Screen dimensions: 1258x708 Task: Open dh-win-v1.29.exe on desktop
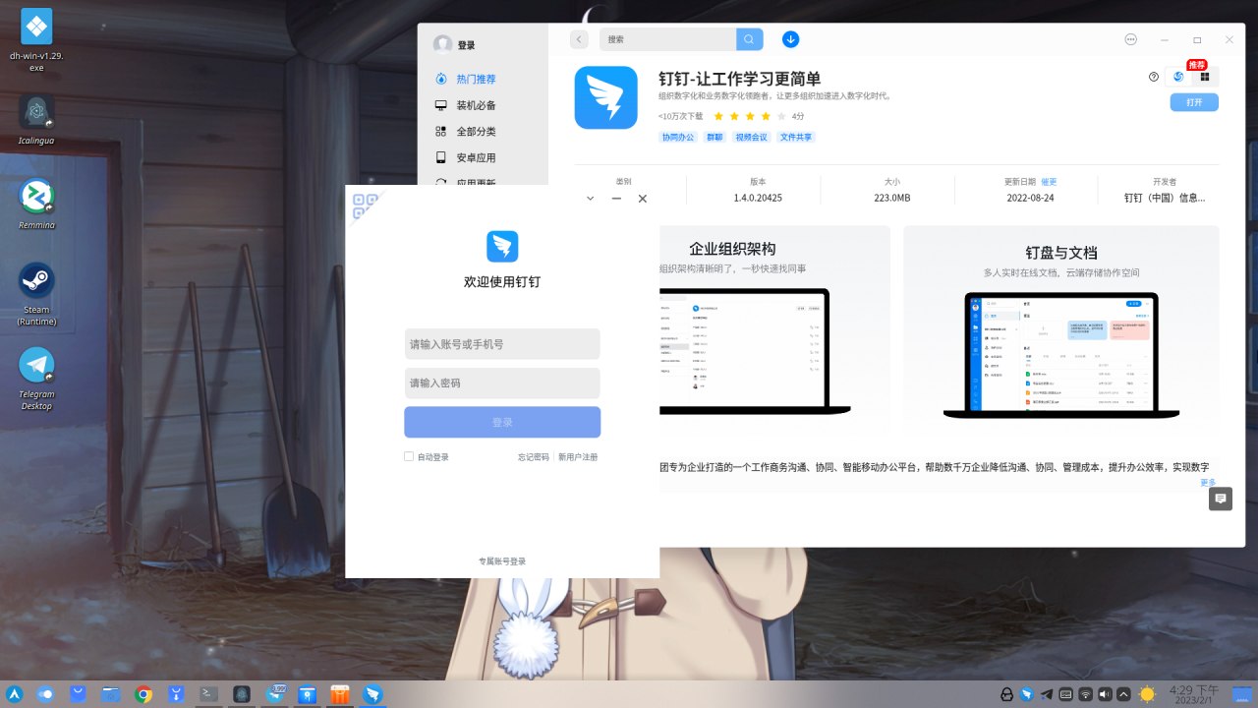[x=36, y=40]
